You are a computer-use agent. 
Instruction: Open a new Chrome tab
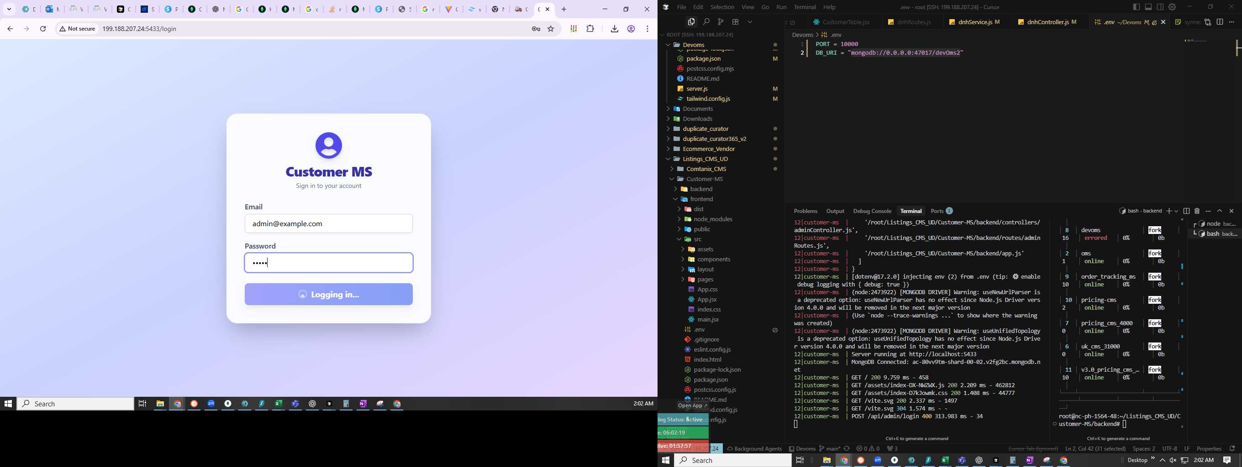pos(564,9)
